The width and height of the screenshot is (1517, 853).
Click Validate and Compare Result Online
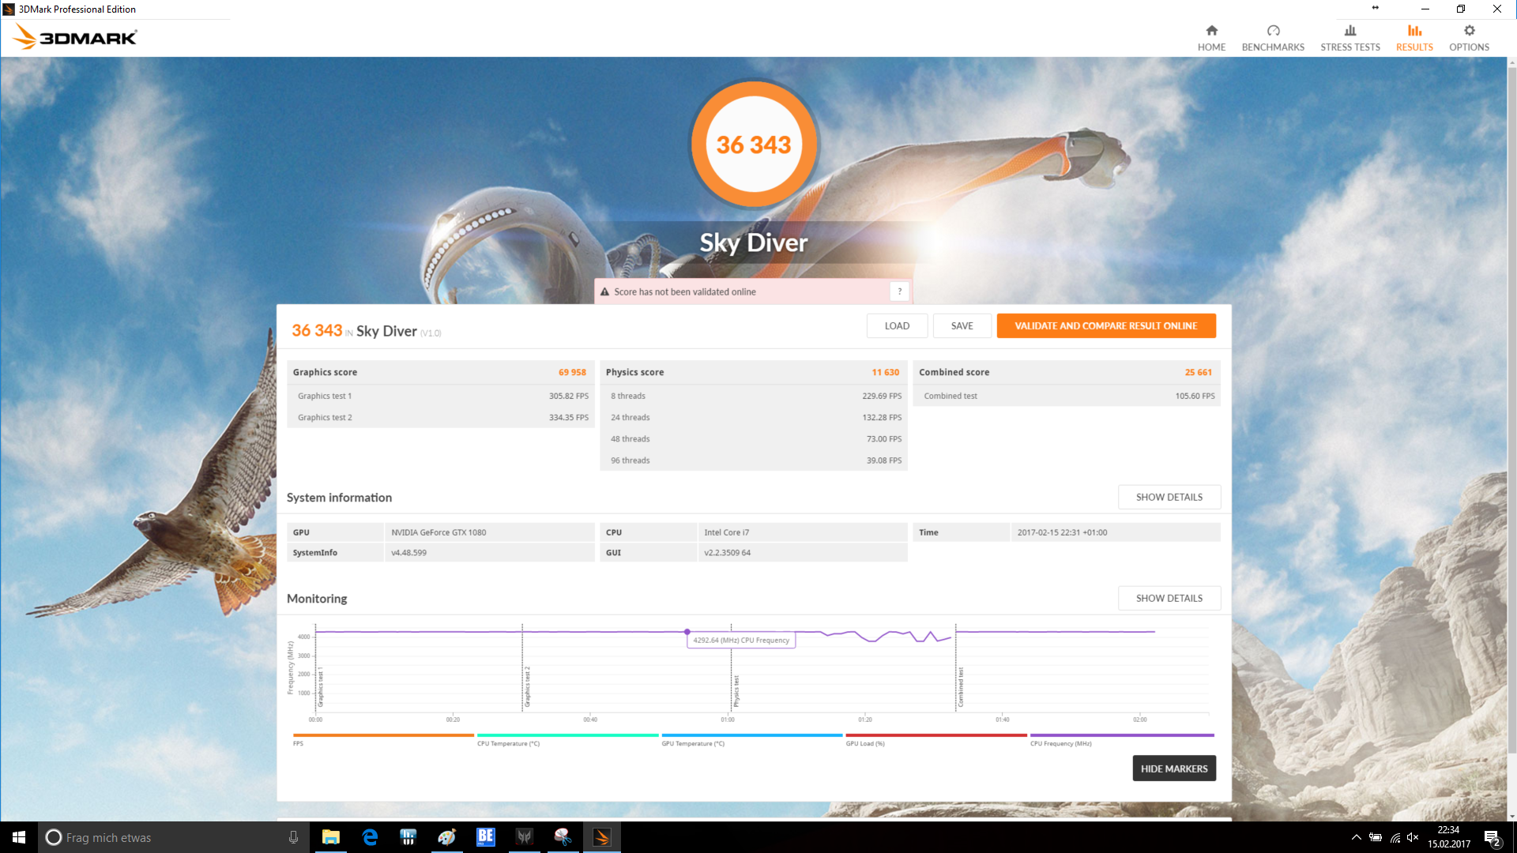[1105, 325]
